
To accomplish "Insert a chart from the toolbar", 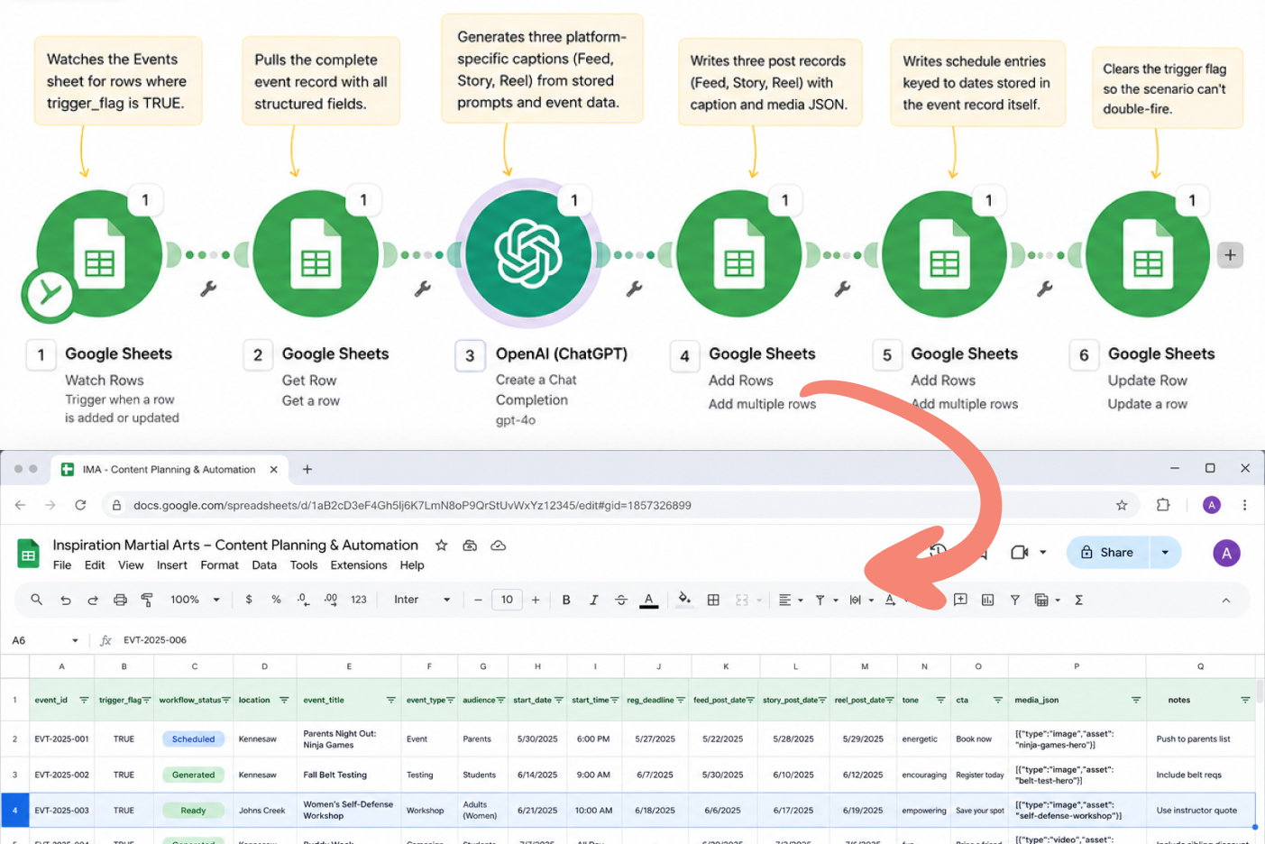I will (x=987, y=600).
